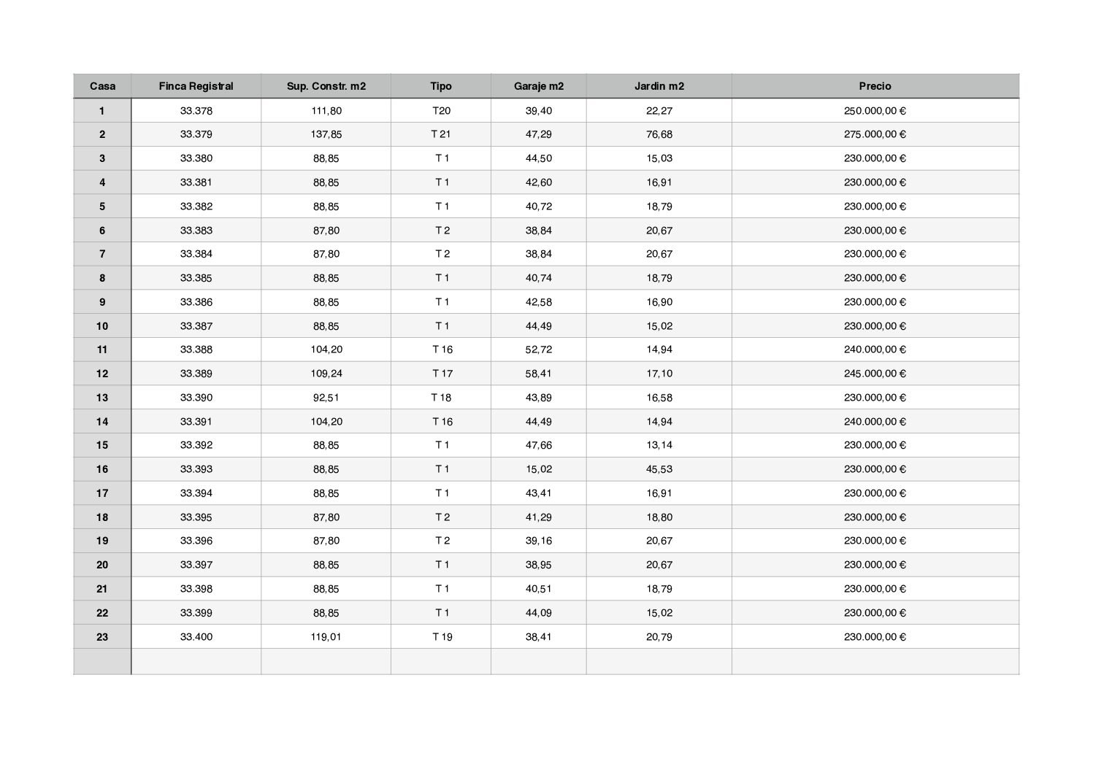Click the 275.000,00 € price cell
This screenshot has width=1093, height=772.
875,134
